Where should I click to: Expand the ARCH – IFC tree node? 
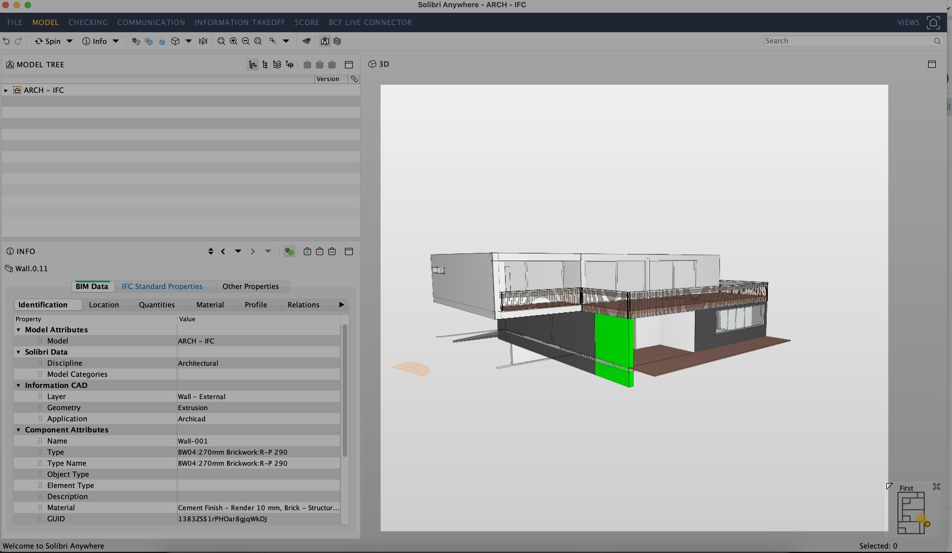[x=6, y=90]
